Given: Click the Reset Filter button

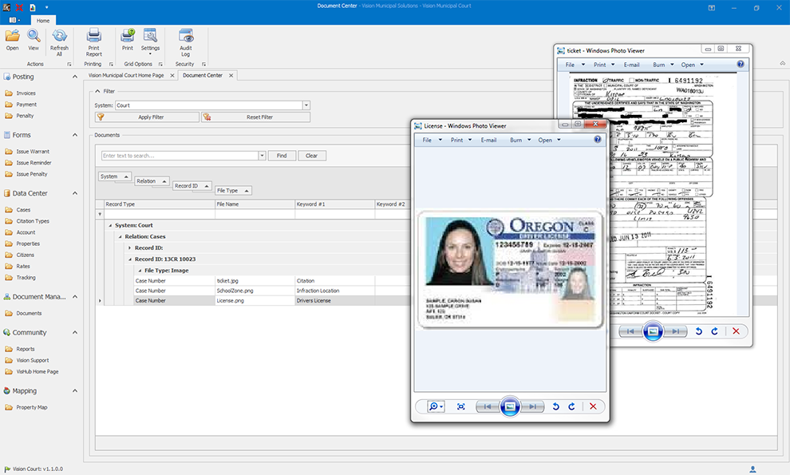Looking at the screenshot, I should (256, 117).
